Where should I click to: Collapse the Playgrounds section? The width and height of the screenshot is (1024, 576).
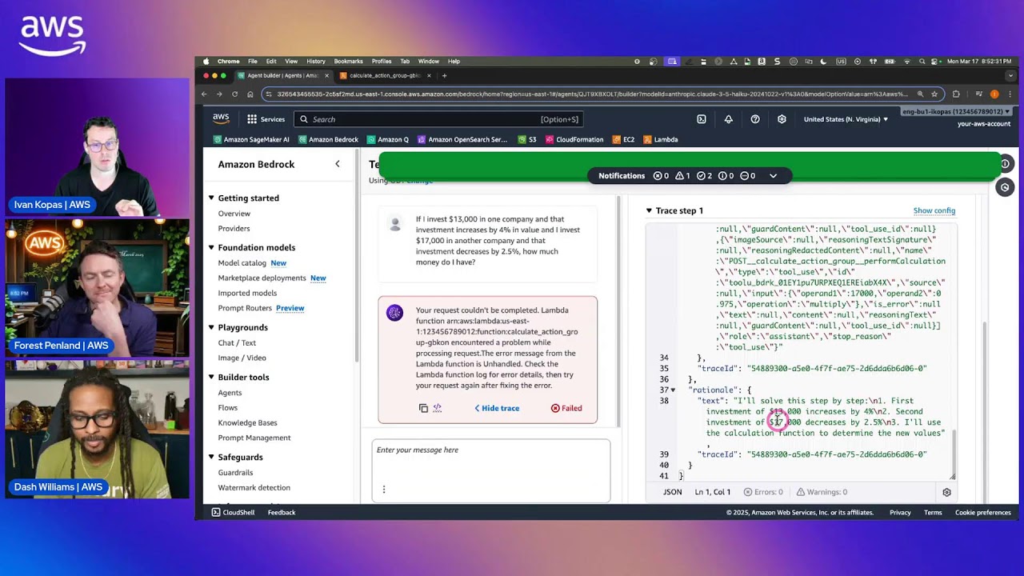[211, 327]
